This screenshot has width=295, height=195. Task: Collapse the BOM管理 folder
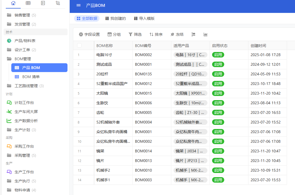23,59
